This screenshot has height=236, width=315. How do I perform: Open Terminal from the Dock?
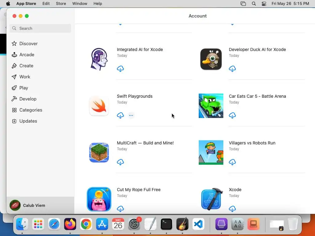tap(166, 224)
